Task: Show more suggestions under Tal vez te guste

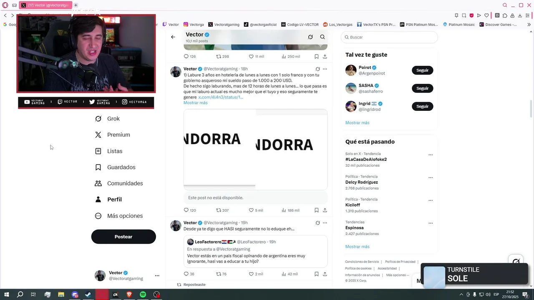Action: click(358, 123)
